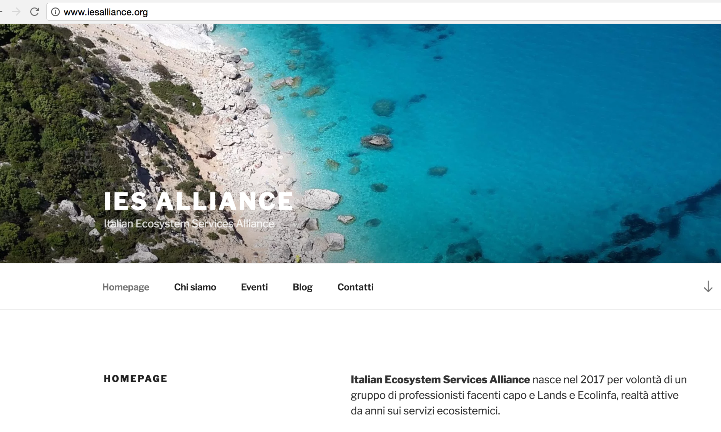Open the Blog menu item
Viewport: 721px width, 432px height.
pos(302,287)
